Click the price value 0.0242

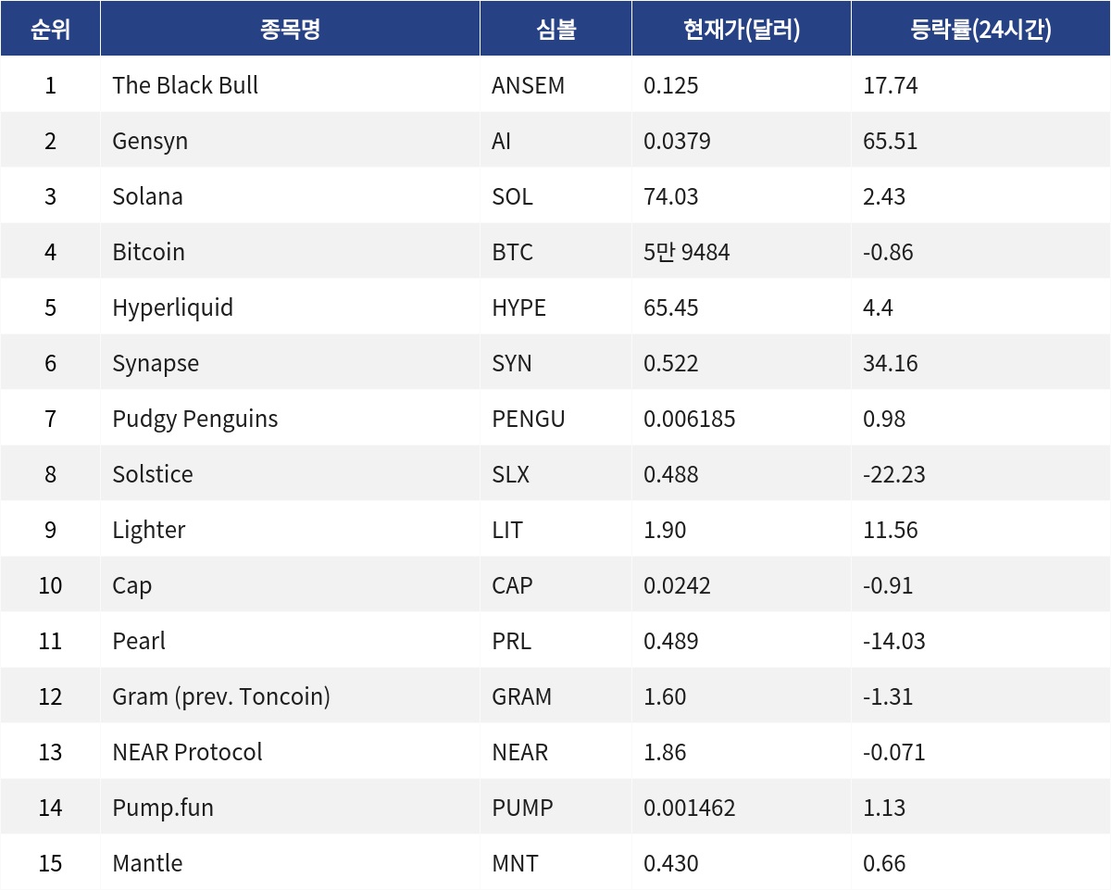point(677,585)
